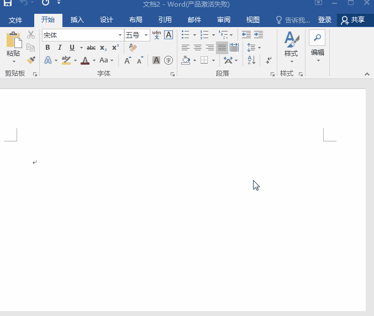This screenshot has width=374, height=316.
Task: Apply strikethrough abc formatting
Action: (x=91, y=48)
